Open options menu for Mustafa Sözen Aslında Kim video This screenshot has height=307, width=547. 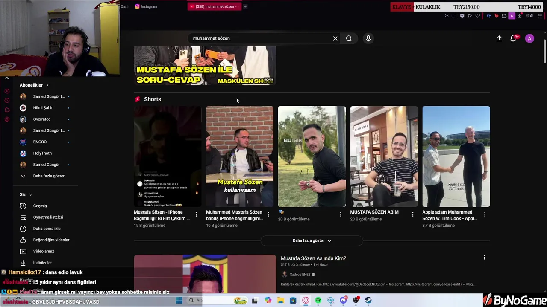click(484, 258)
